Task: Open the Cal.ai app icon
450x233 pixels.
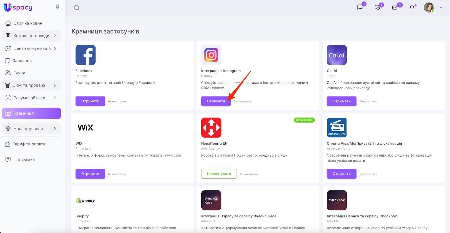Action: (x=337, y=55)
